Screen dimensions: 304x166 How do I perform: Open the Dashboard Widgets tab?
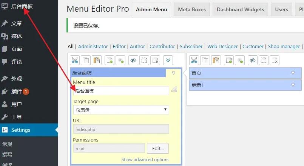[241, 9]
